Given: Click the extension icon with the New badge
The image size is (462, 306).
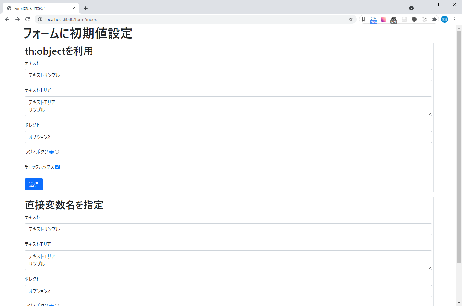Looking at the screenshot, I should point(373,19).
